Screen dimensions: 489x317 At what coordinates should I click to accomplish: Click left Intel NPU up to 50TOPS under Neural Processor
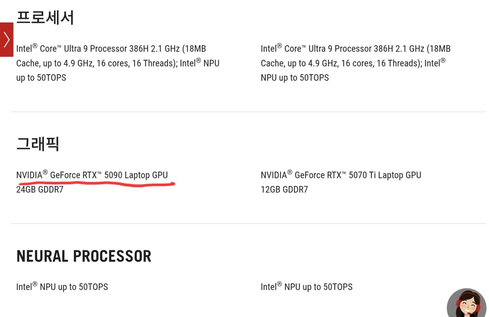click(62, 287)
